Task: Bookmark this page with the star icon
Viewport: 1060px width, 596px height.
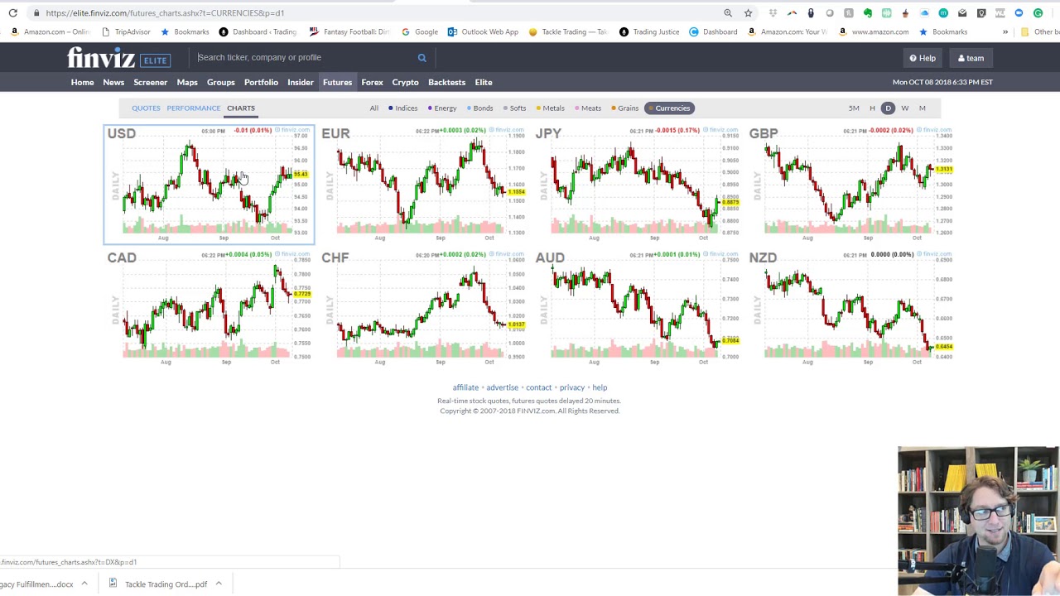Action: (x=748, y=13)
